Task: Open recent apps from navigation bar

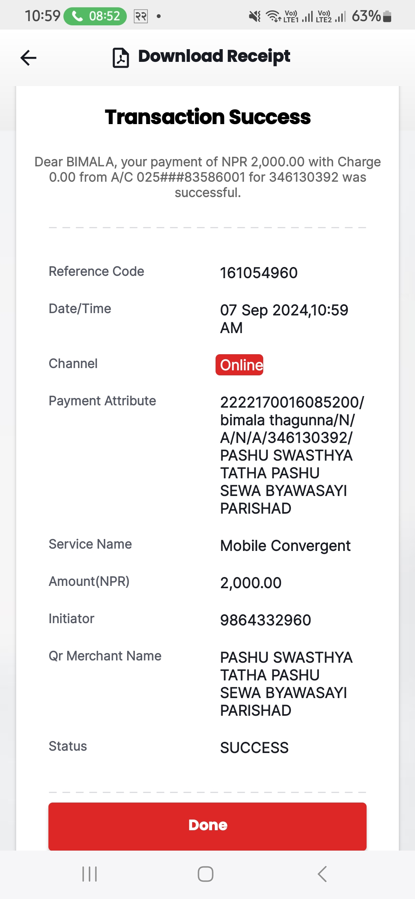Action: pyautogui.click(x=90, y=874)
